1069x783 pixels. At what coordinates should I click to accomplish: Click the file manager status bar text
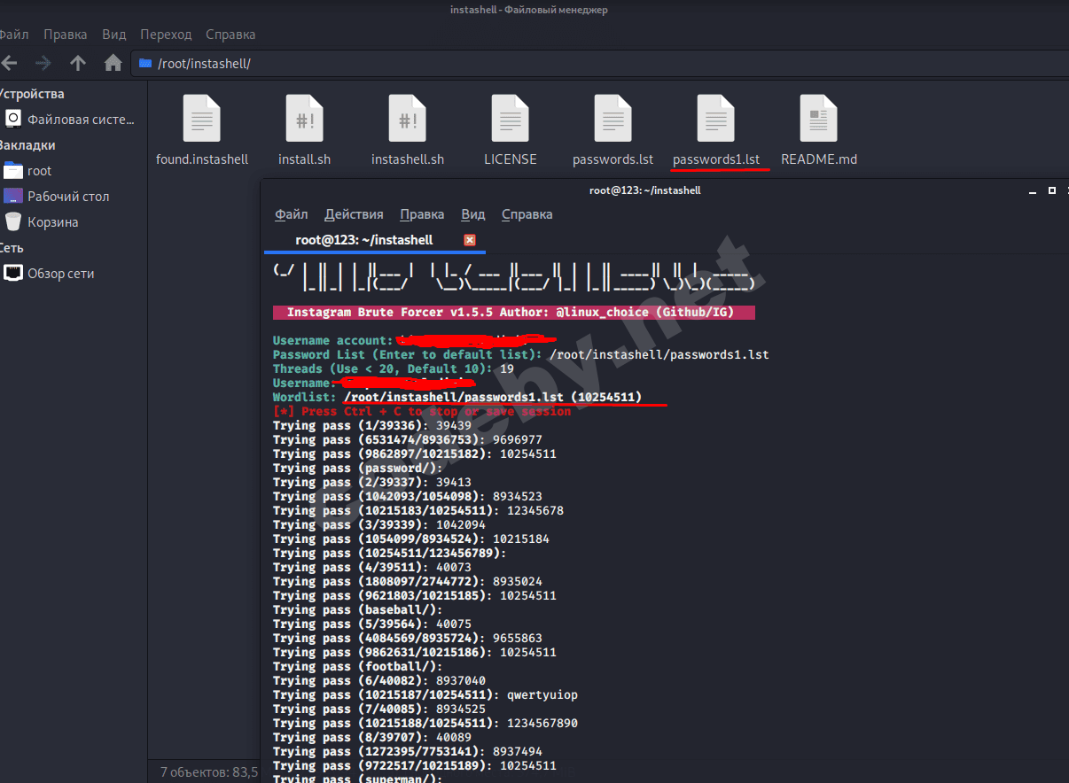click(x=209, y=771)
